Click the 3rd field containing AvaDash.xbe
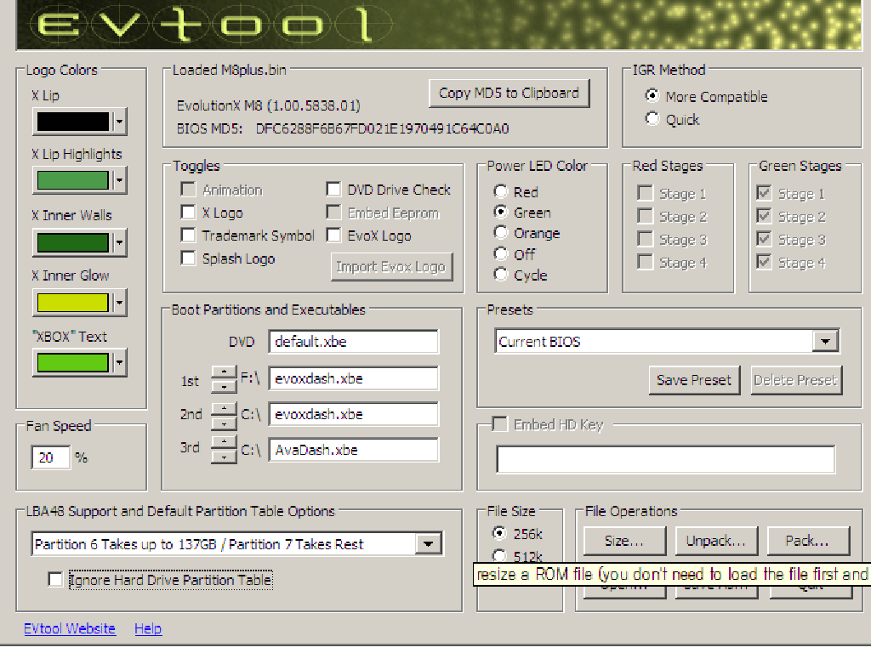 point(353,450)
